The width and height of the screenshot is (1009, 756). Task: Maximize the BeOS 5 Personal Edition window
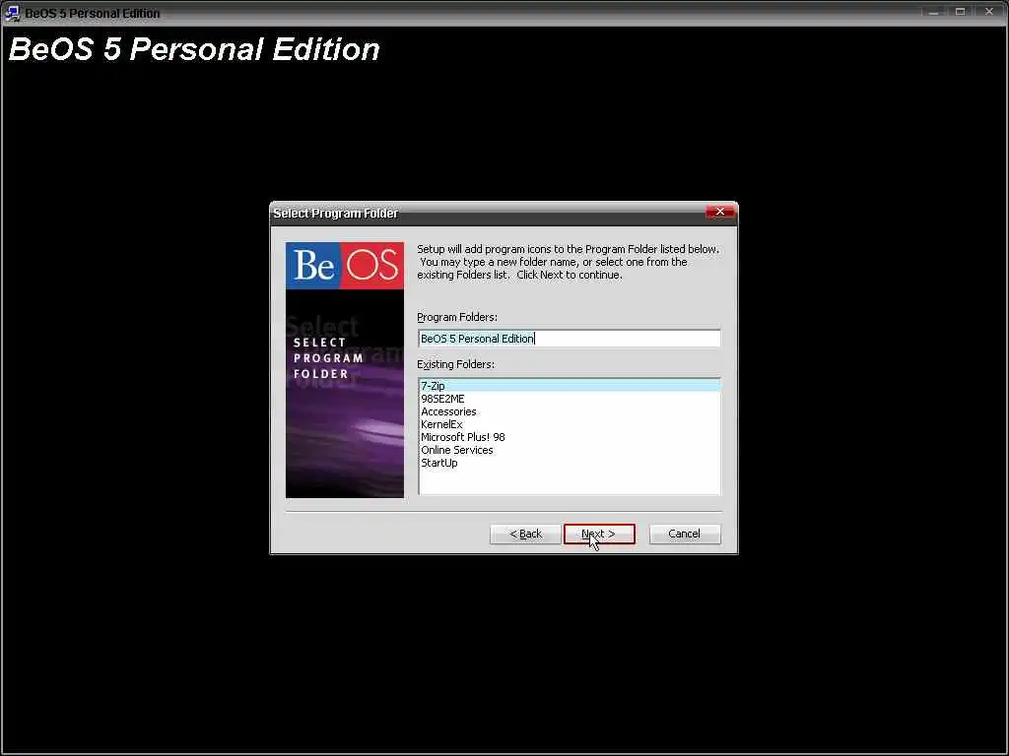960,12
